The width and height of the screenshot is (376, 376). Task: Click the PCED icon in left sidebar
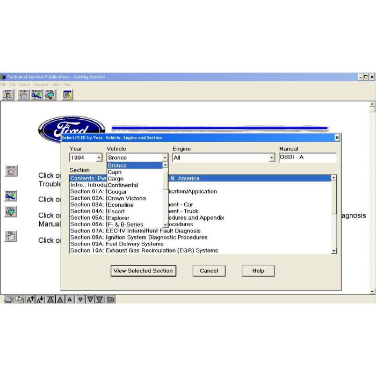pos(11,212)
